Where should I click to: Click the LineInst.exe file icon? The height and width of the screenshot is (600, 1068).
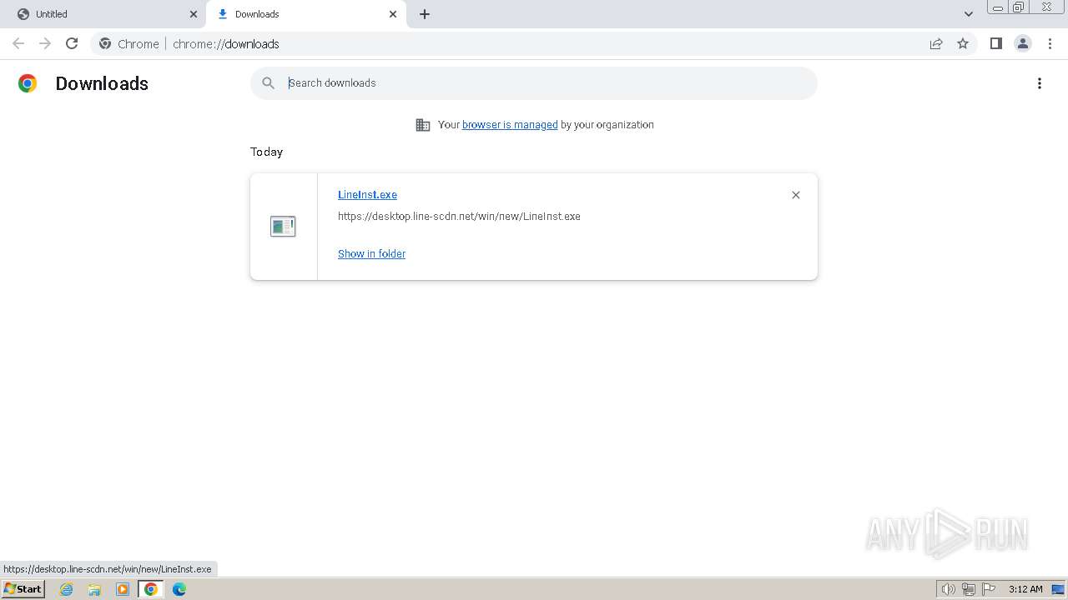pos(283,226)
